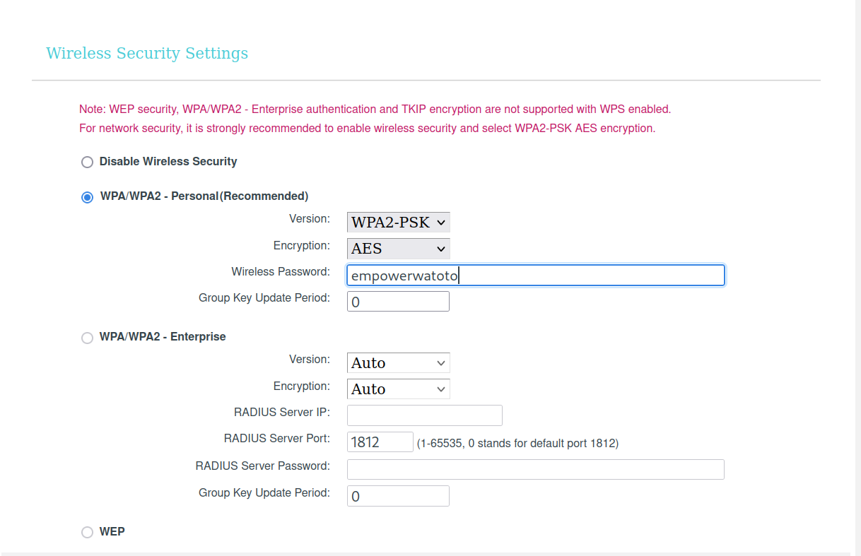Expand the AES Encryption dropdown
861x556 pixels.
click(x=398, y=249)
